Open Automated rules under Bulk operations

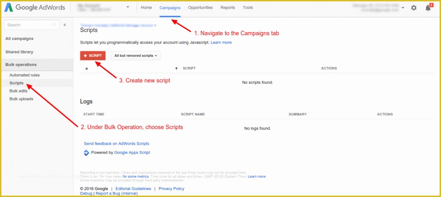24,75
